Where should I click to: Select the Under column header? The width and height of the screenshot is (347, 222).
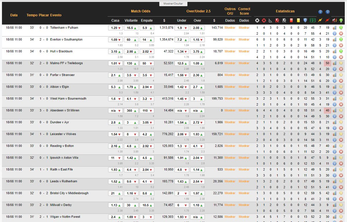(x=182, y=21)
